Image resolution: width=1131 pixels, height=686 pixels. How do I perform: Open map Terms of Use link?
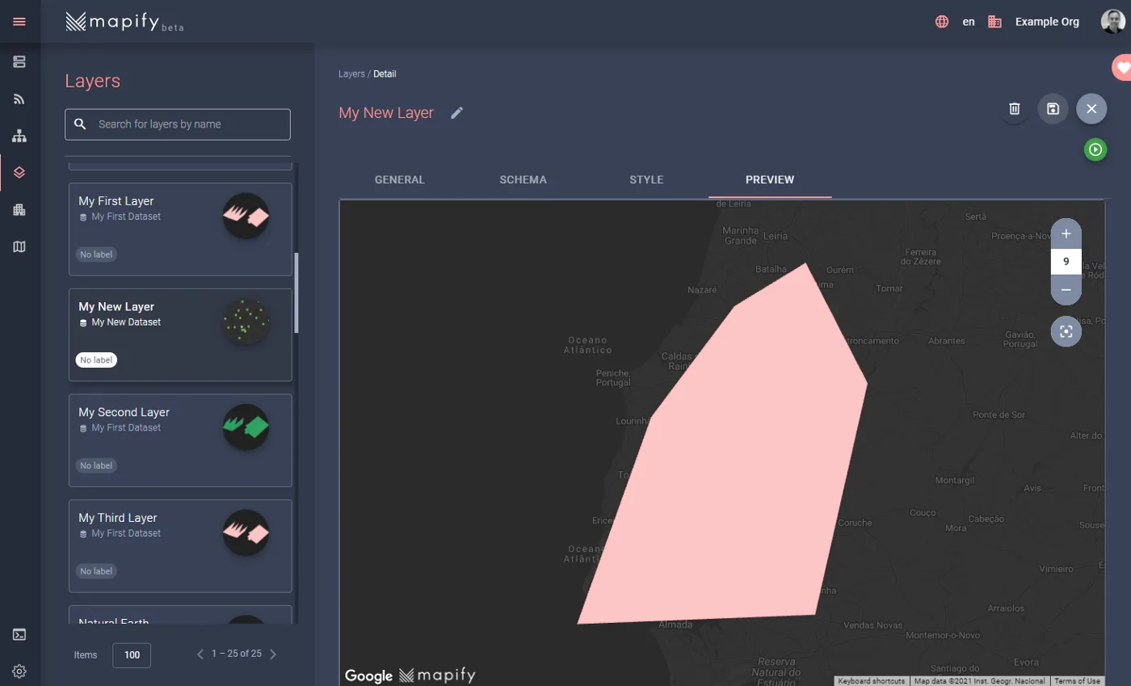pos(1077,681)
